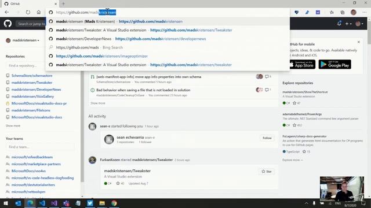Open the microsoft/marketplace-partners team link
371x208 pixels.
36,164
